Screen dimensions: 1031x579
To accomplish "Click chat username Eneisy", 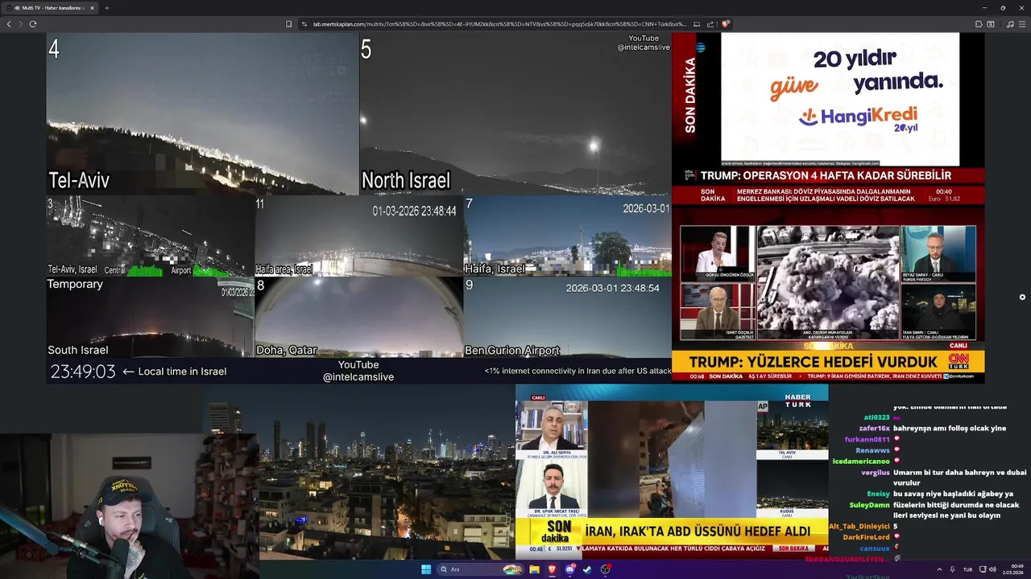I will [x=878, y=494].
